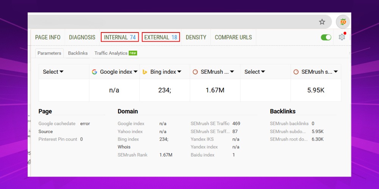Open the INTERNAL 74 links tab

point(120,37)
